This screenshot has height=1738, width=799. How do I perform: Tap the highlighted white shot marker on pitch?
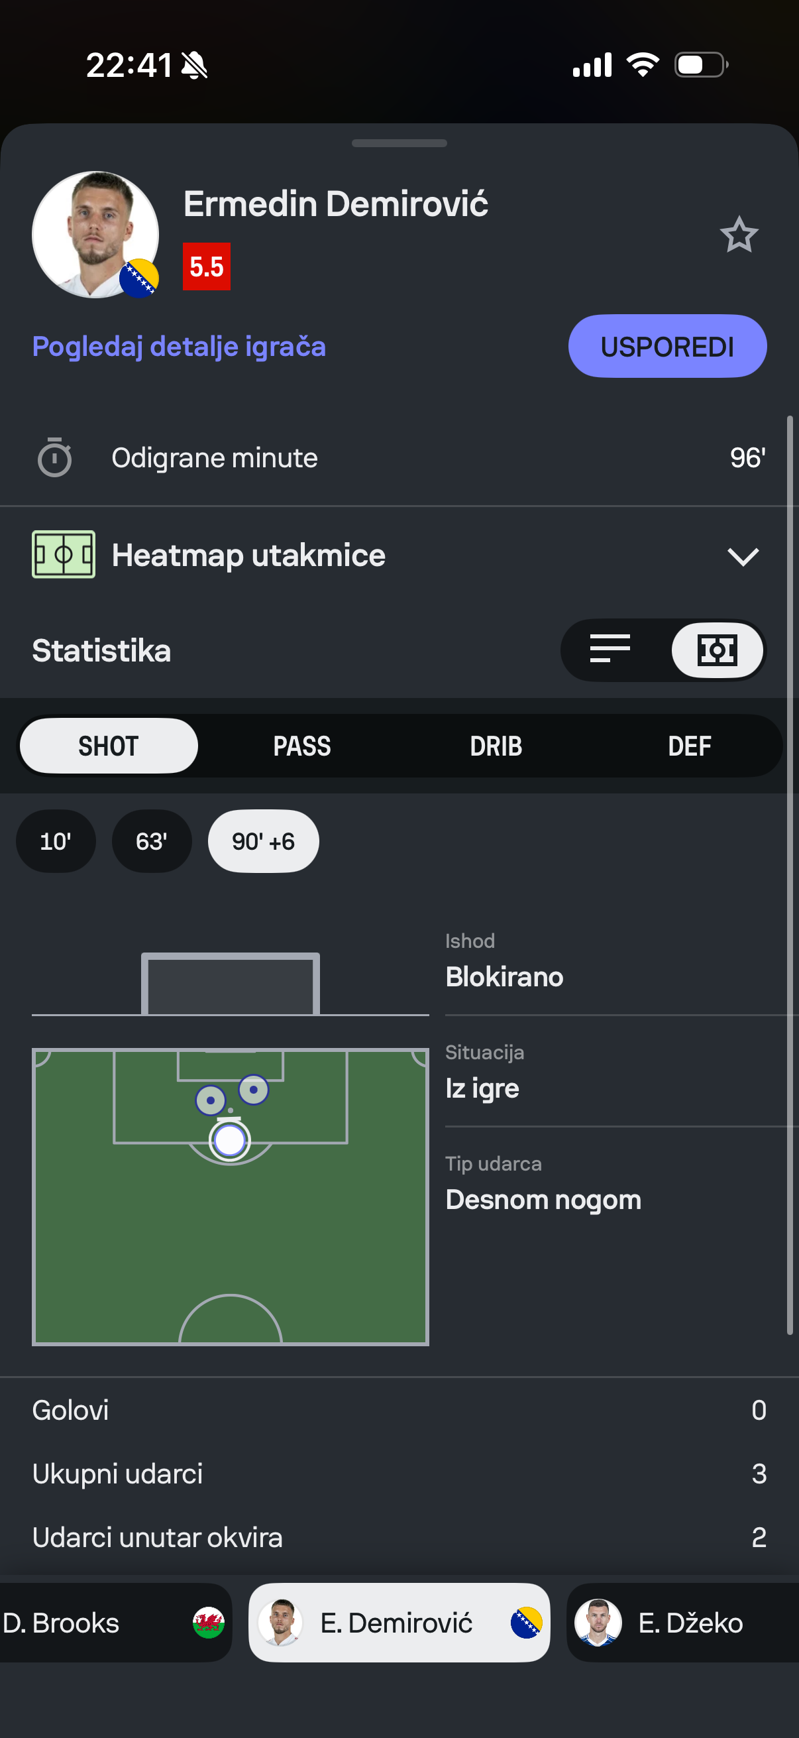[x=229, y=1140]
